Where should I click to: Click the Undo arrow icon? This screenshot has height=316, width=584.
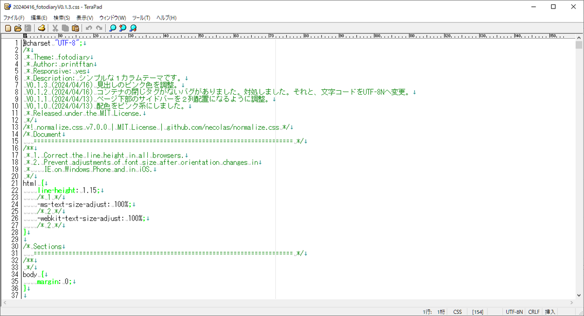click(89, 28)
